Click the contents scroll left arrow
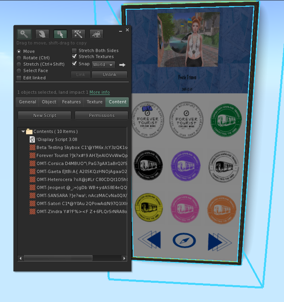The image size is (284, 302). pos(20,258)
